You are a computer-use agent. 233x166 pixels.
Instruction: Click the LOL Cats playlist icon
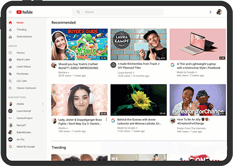point(10,81)
